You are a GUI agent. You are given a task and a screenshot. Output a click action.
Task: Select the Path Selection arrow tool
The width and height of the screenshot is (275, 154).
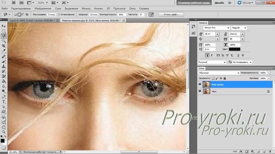[x=3, y=107]
